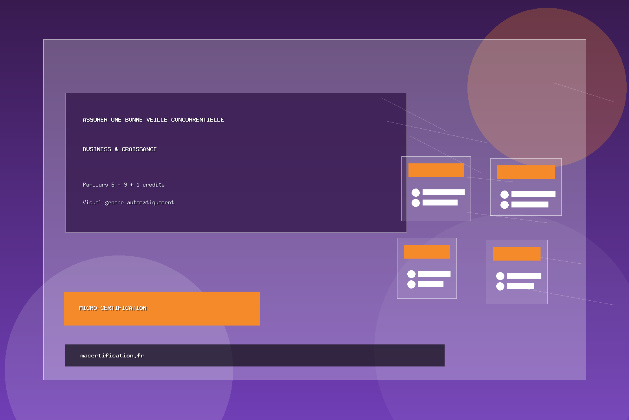Click the orange header of the top-left card
The height and width of the screenshot is (420, 629).
[436, 170]
